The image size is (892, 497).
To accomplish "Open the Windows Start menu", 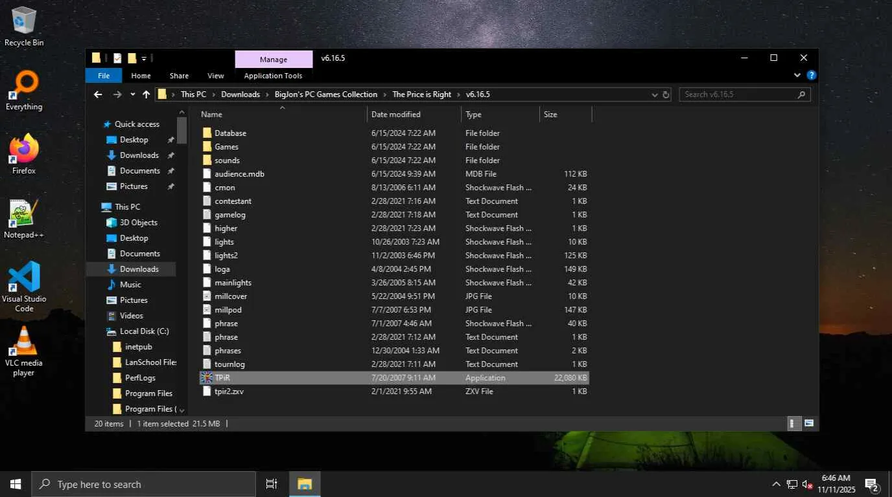I will click(16, 484).
